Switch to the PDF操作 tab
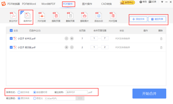 pos(68,4)
